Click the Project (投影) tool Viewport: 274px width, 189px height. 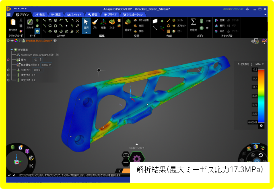(x=139, y=31)
